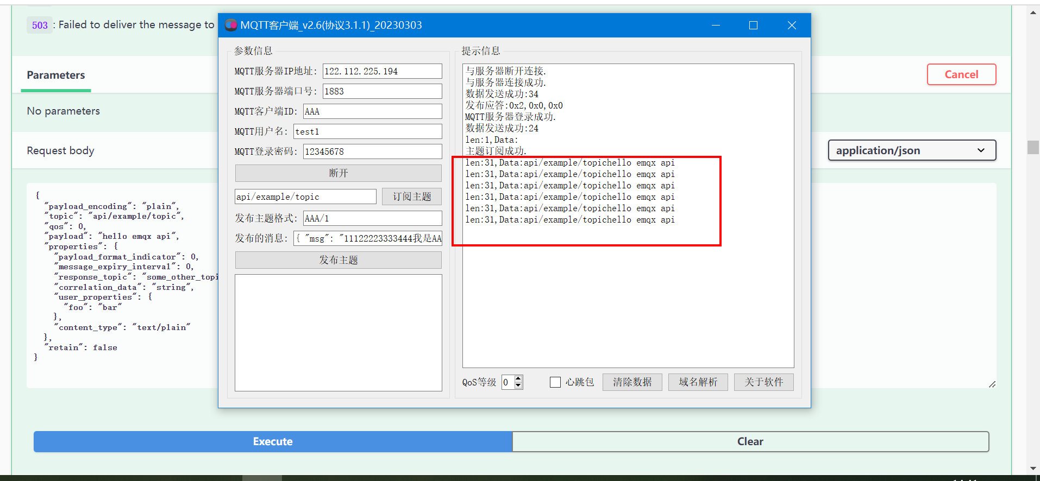Click log line 数据发送成功:24

[502, 128]
